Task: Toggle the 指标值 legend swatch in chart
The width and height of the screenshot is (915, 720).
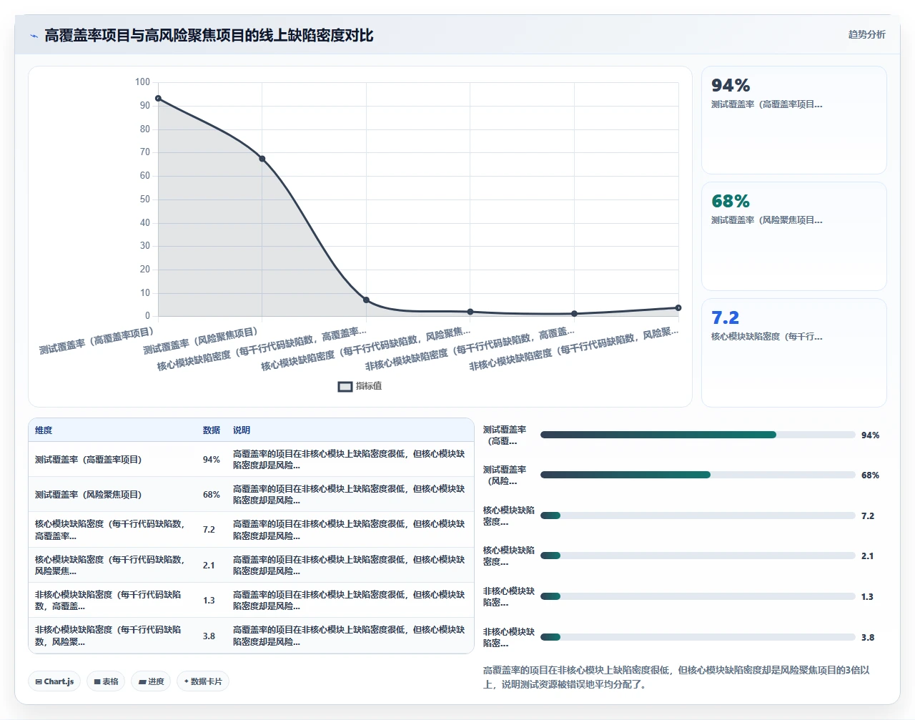Action: coord(345,386)
